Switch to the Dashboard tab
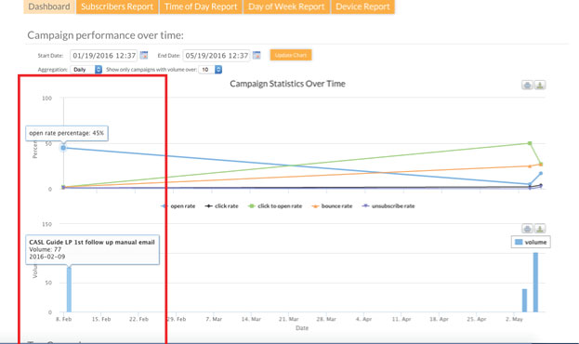This screenshot has width=579, height=344. [49, 7]
